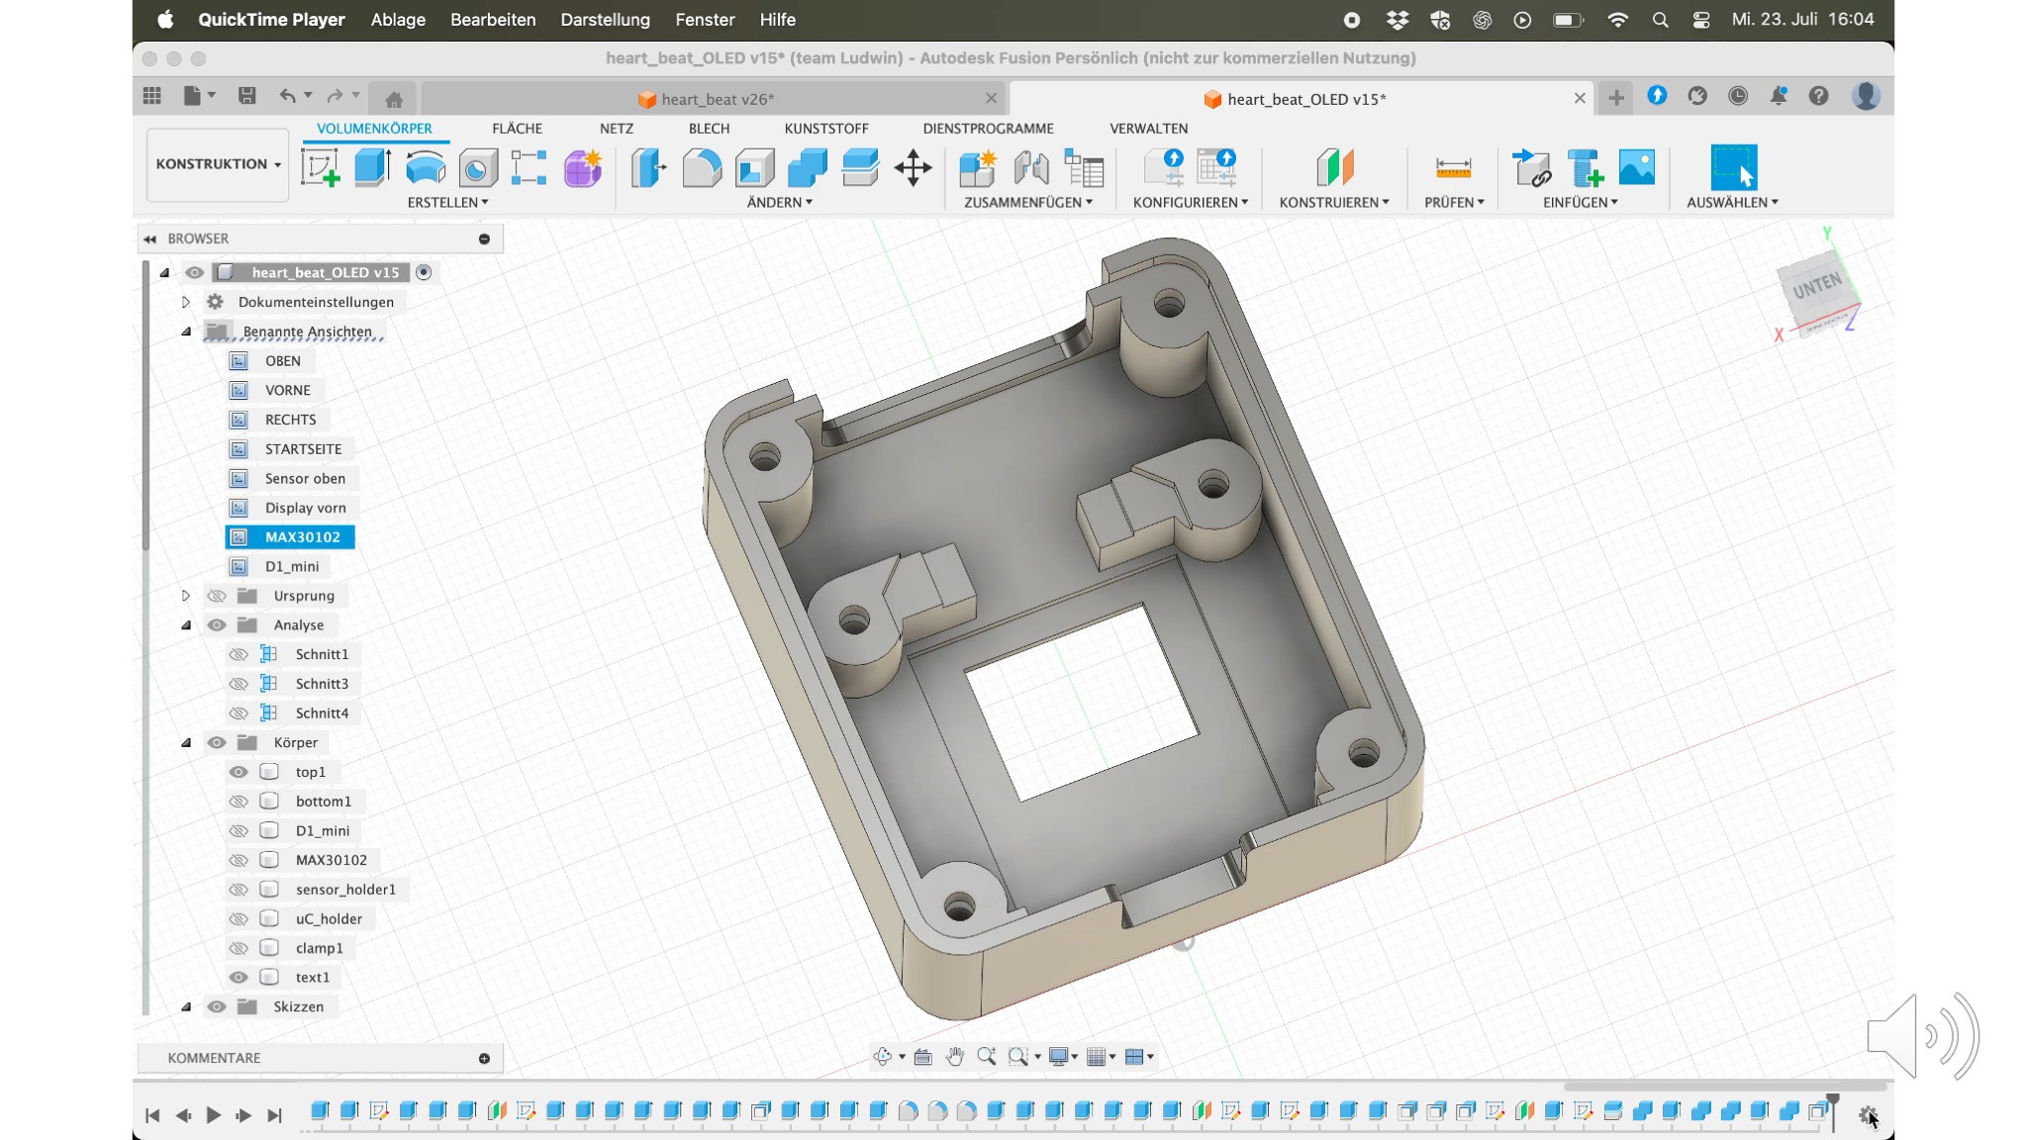Open the Orbit tool in navigation bar
The image size is (2027, 1140).
point(882,1057)
